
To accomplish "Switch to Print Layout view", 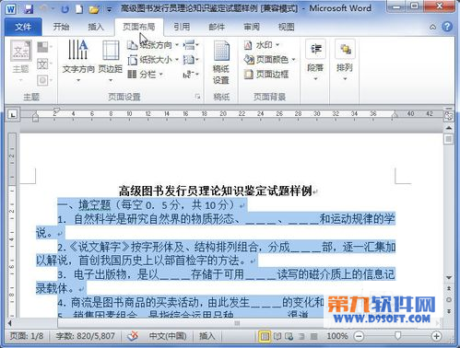I will tap(265, 337).
